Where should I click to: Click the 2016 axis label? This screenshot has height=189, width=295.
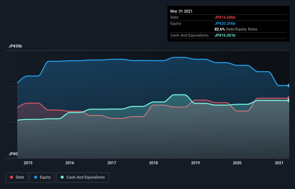70,163
